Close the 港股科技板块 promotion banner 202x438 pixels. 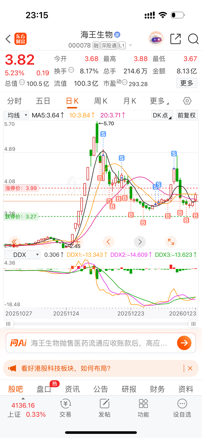coord(190,368)
